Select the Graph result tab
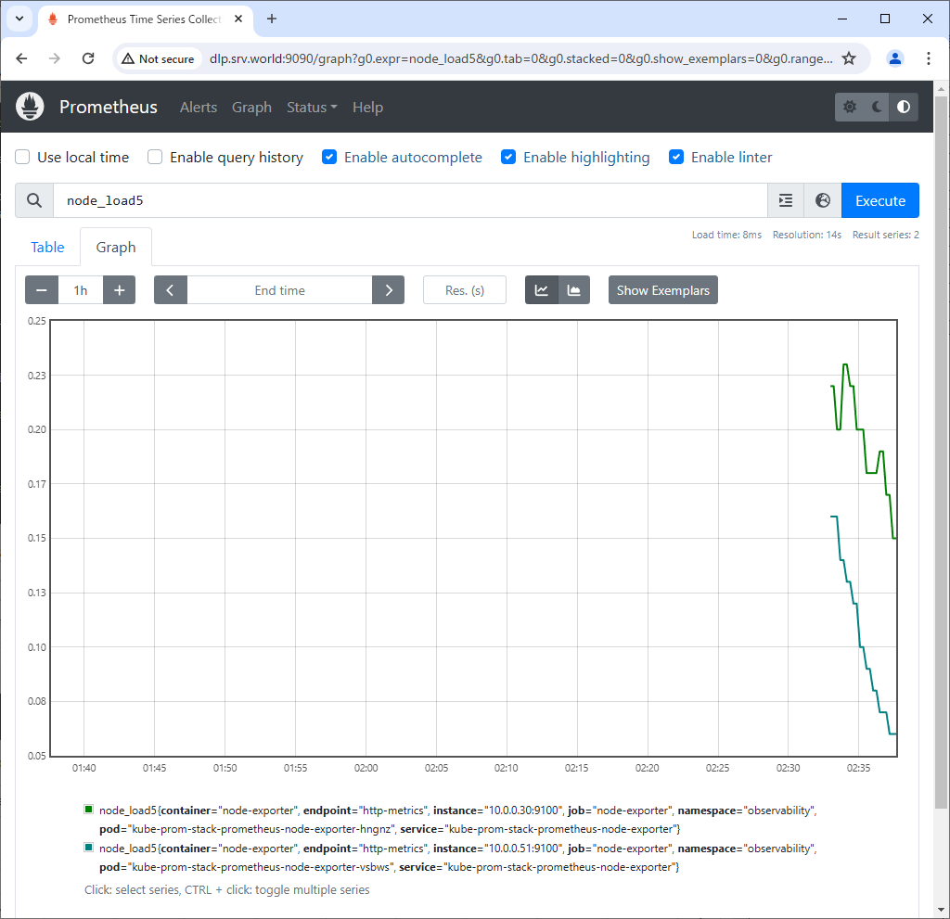Viewport: 950px width, 919px height. (116, 248)
